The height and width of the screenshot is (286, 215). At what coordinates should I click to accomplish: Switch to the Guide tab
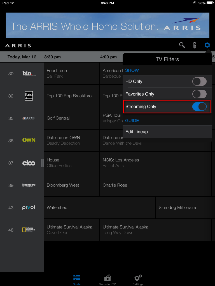coord(77,280)
